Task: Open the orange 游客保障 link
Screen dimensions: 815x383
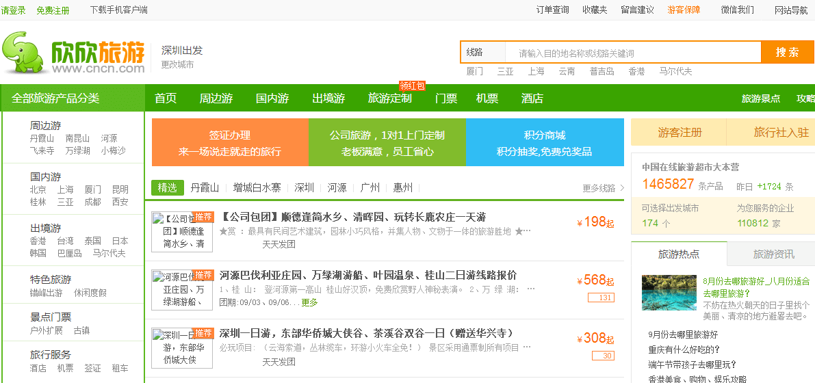Action: point(684,10)
